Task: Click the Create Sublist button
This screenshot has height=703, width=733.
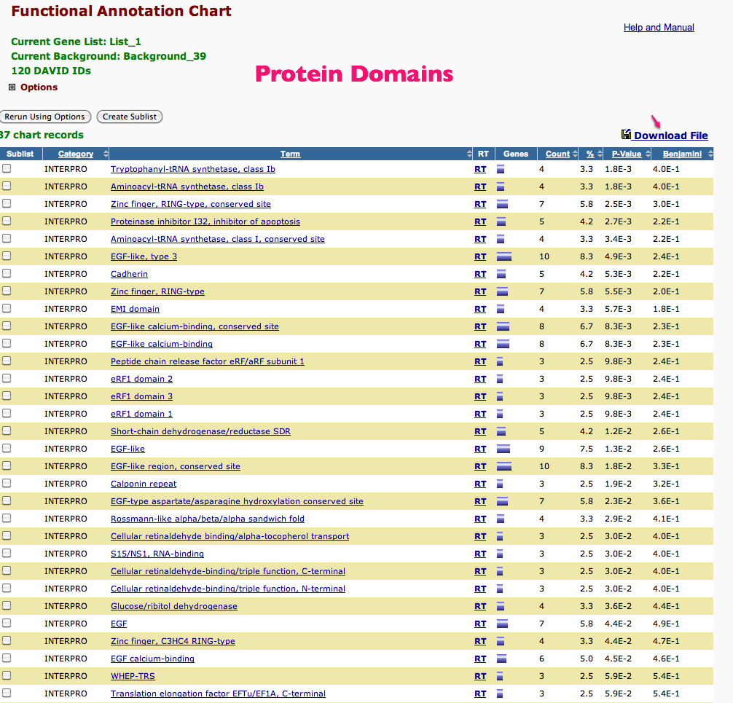Action: click(130, 117)
